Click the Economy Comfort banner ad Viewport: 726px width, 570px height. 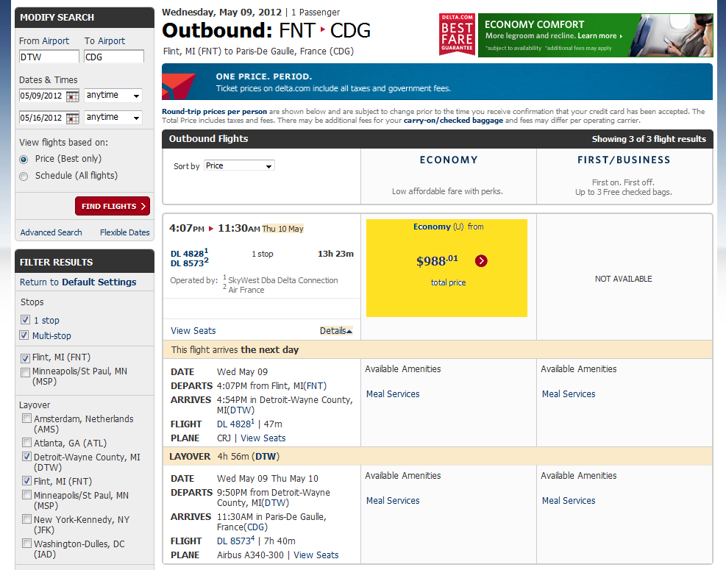(594, 35)
